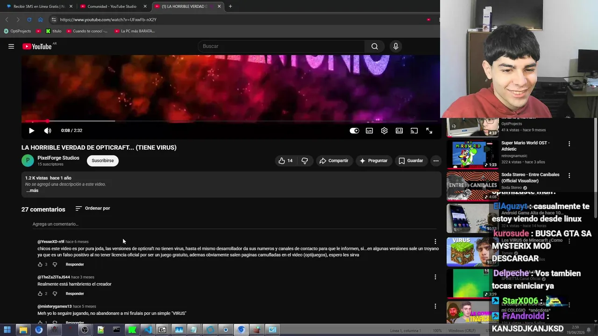Reply to @YesseXD-n9l with Responder
598x336 pixels.
[75, 264]
